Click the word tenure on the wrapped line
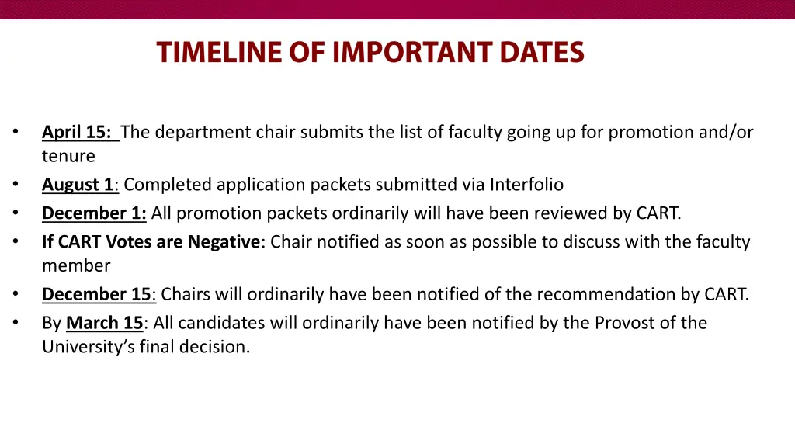795x447 pixels. coord(68,156)
